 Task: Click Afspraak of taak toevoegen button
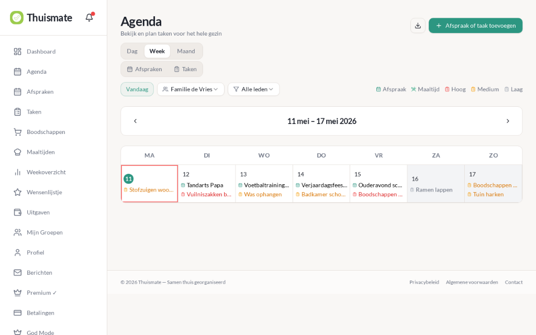point(475,26)
